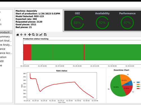Activate the Zoom magnifier tool
This screenshot has width=141, height=105.
pyautogui.click(x=33, y=35)
